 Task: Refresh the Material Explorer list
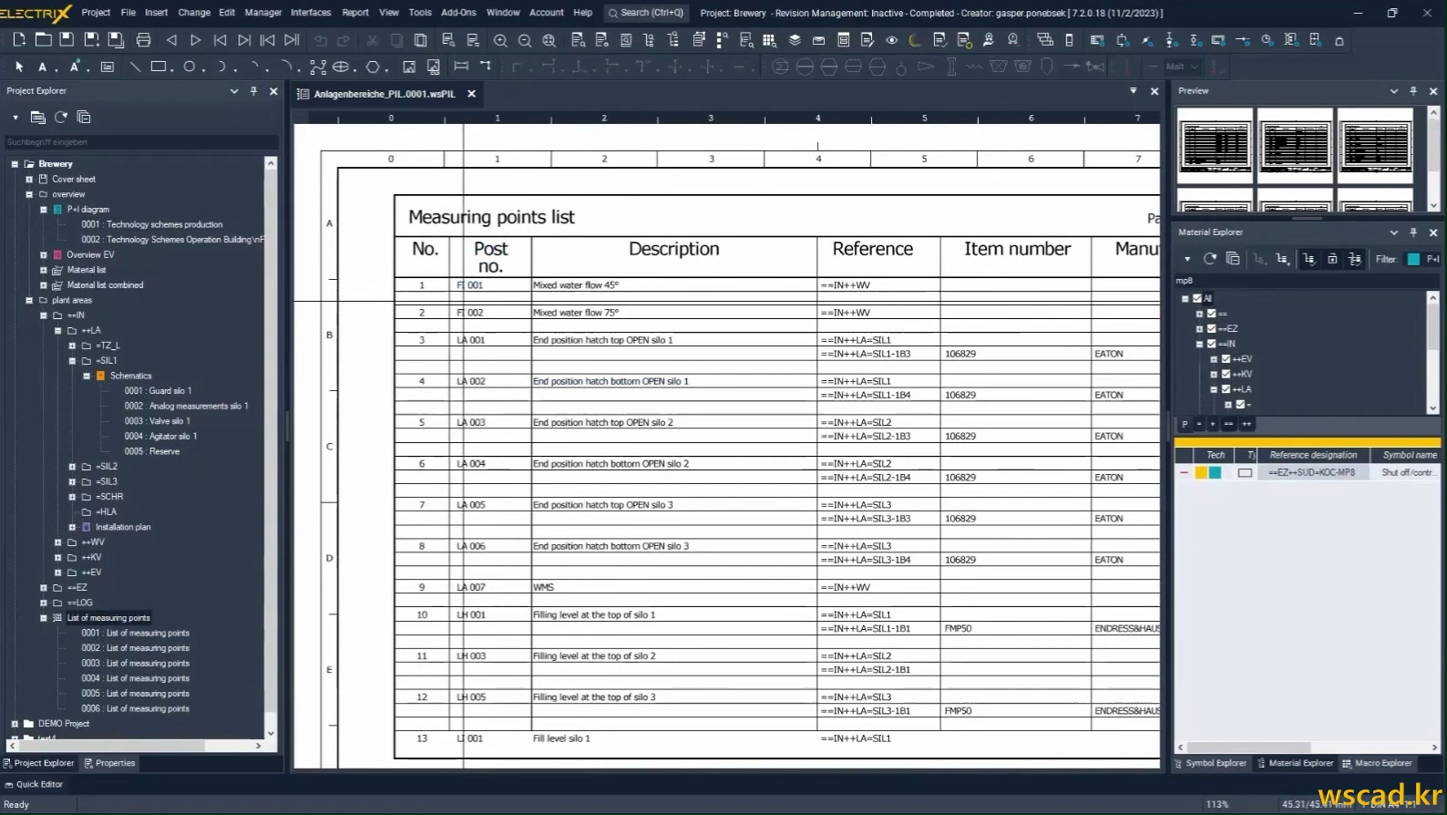point(1210,259)
